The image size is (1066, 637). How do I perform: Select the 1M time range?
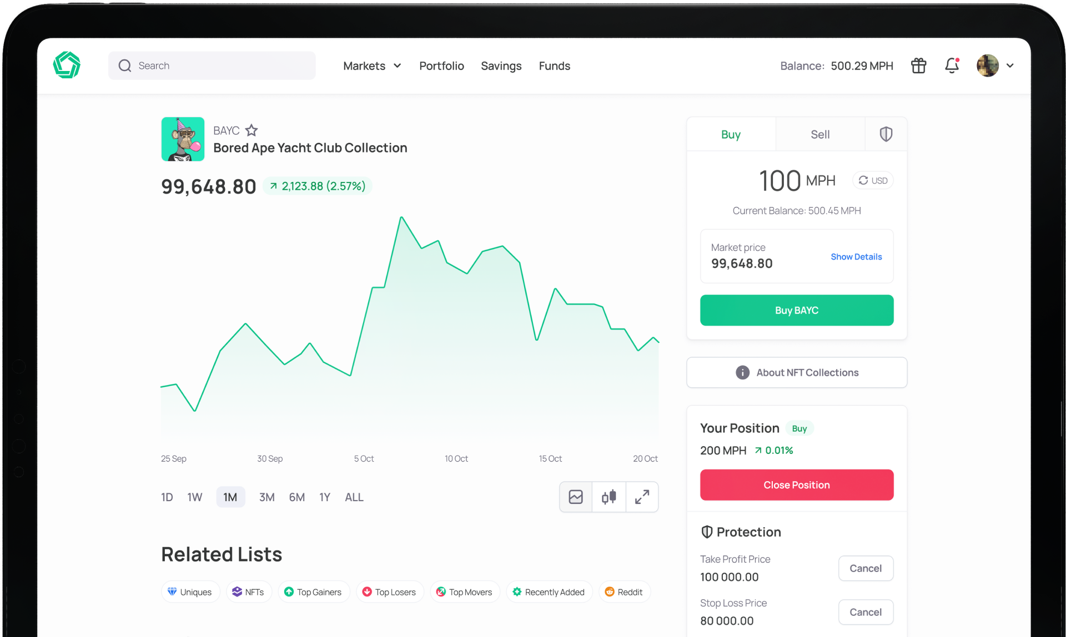tap(230, 497)
